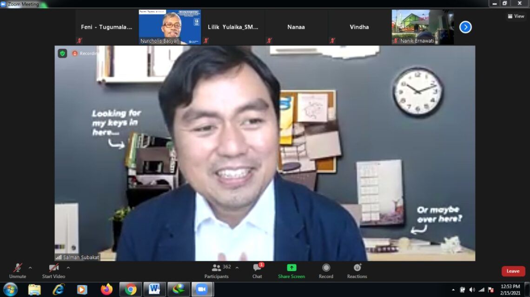The image size is (530, 297).
Task: Unmute the microphone
Action: coord(18,271)
